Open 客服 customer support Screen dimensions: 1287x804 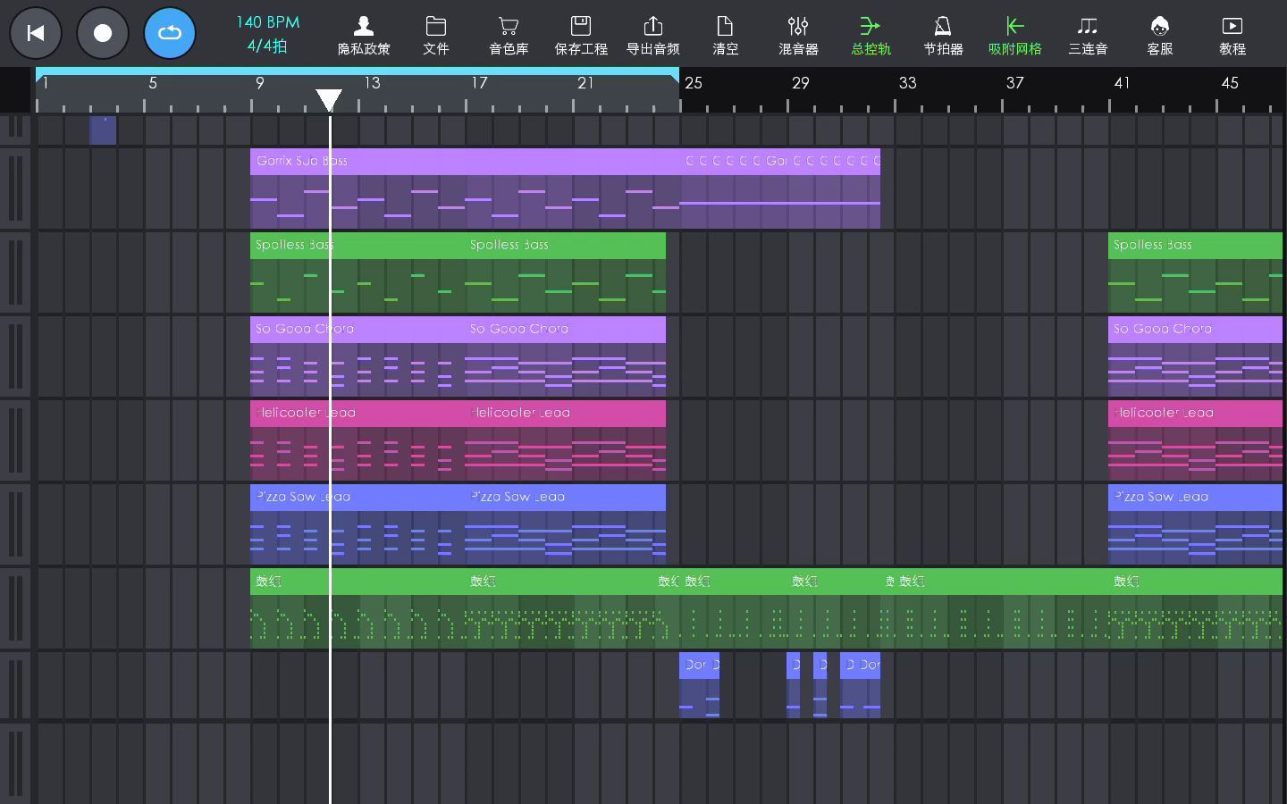point(1160,36)
